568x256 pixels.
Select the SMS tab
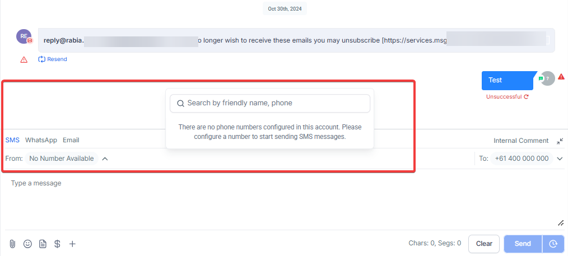tap(12, 140)
